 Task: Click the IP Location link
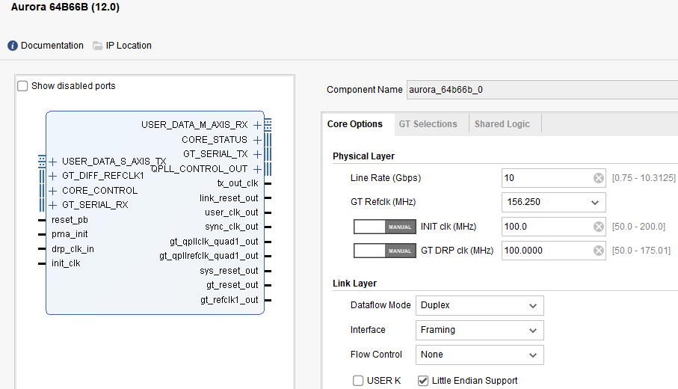point(129,46)
